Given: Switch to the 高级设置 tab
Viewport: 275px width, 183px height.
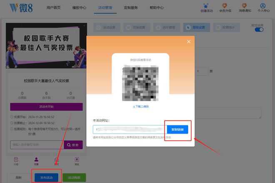Looking at the screenshot, I should (x=197, y=27).
